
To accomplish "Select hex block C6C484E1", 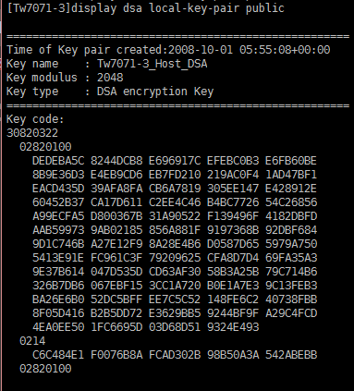I will [58, 355].
